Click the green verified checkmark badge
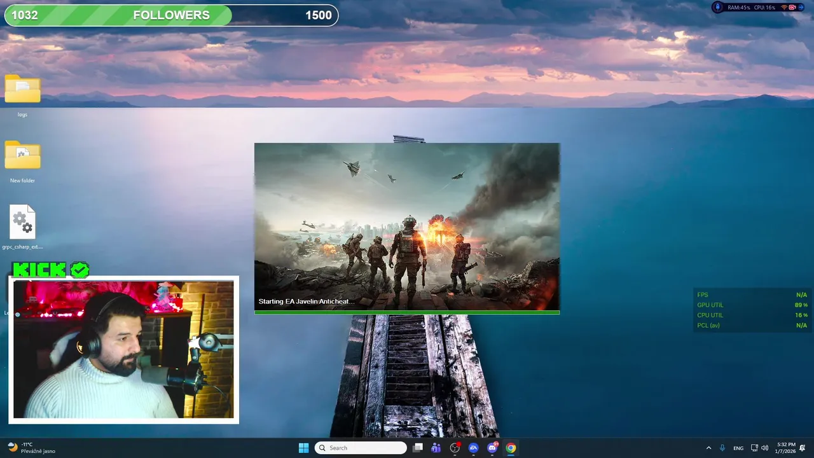Viewport: 814px width, 458px height. tap(79, 270)
